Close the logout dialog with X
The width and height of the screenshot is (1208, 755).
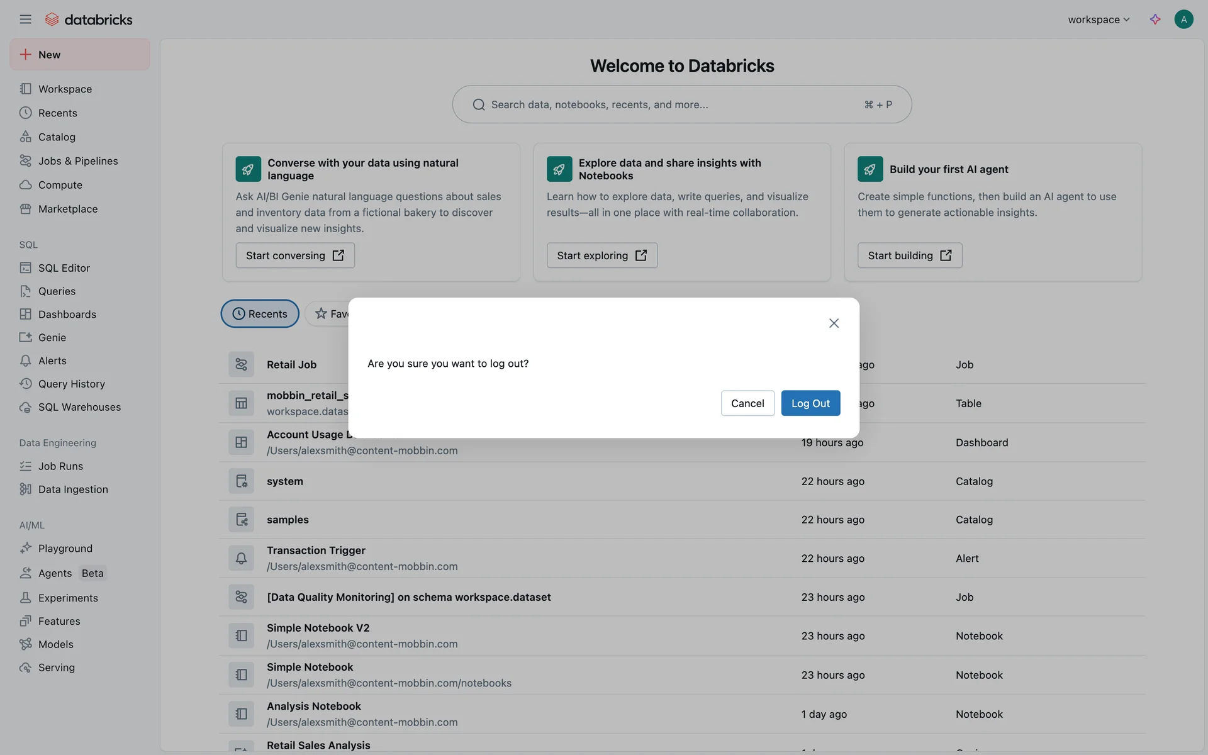point(834,323)
